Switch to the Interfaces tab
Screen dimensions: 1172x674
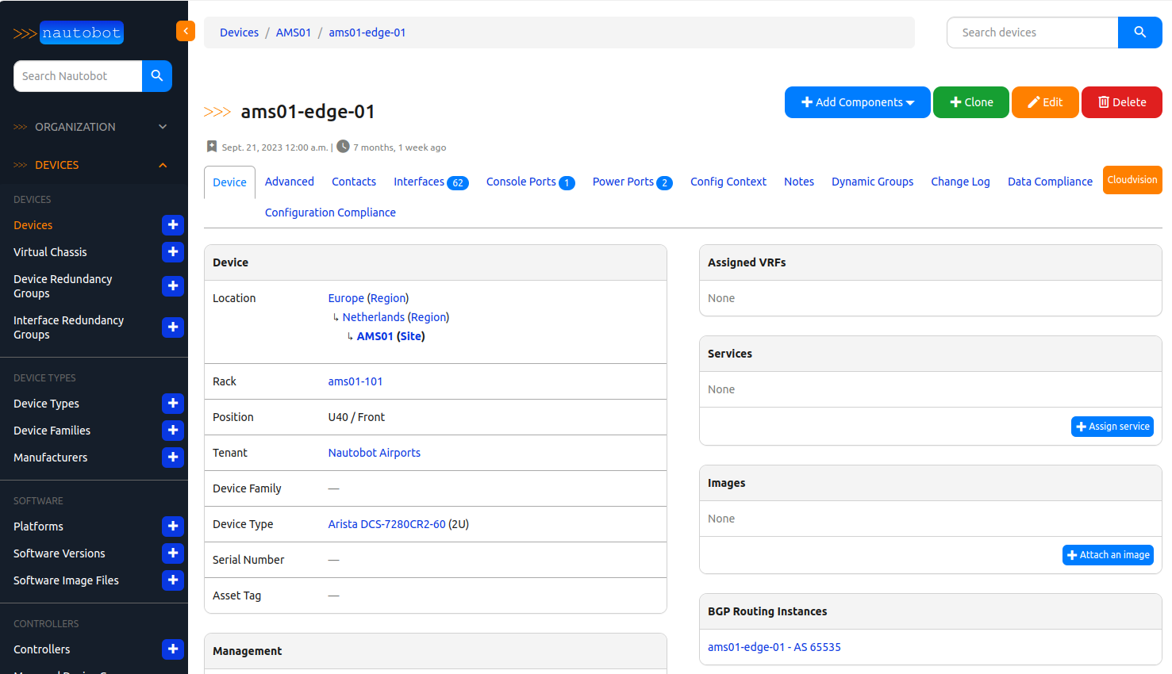tap(430, 182)
